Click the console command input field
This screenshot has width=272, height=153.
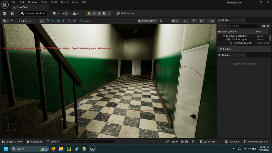(87, 142)
